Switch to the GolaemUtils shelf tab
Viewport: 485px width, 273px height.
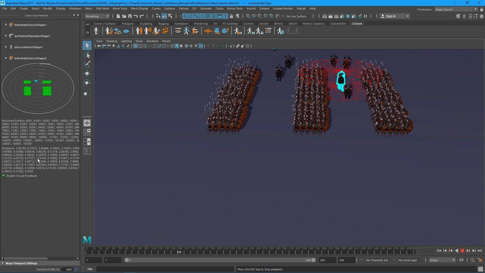(338, 24)
